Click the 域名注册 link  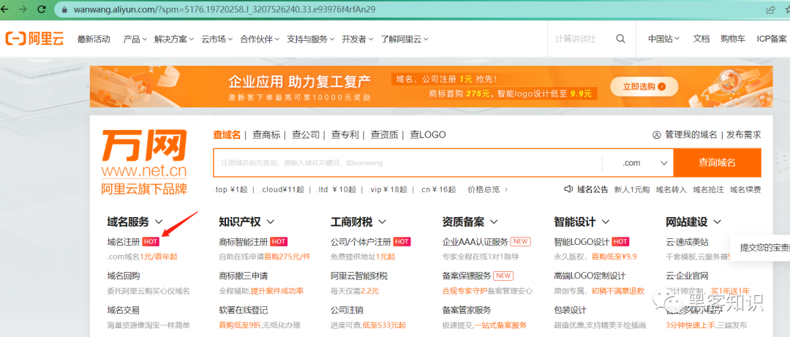124,242
